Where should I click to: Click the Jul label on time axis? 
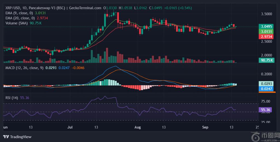pos(71,127)
